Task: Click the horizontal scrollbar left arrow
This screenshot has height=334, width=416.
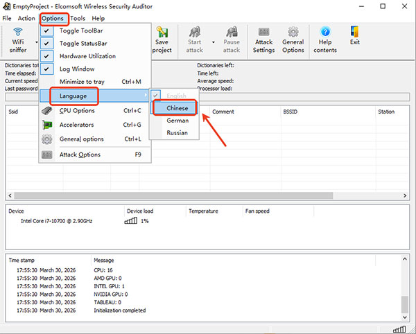Action: click(x=10, y=195)
